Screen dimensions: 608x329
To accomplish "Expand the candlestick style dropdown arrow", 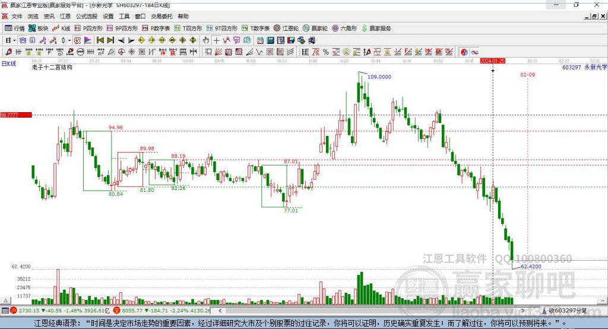I will (69, 40).
